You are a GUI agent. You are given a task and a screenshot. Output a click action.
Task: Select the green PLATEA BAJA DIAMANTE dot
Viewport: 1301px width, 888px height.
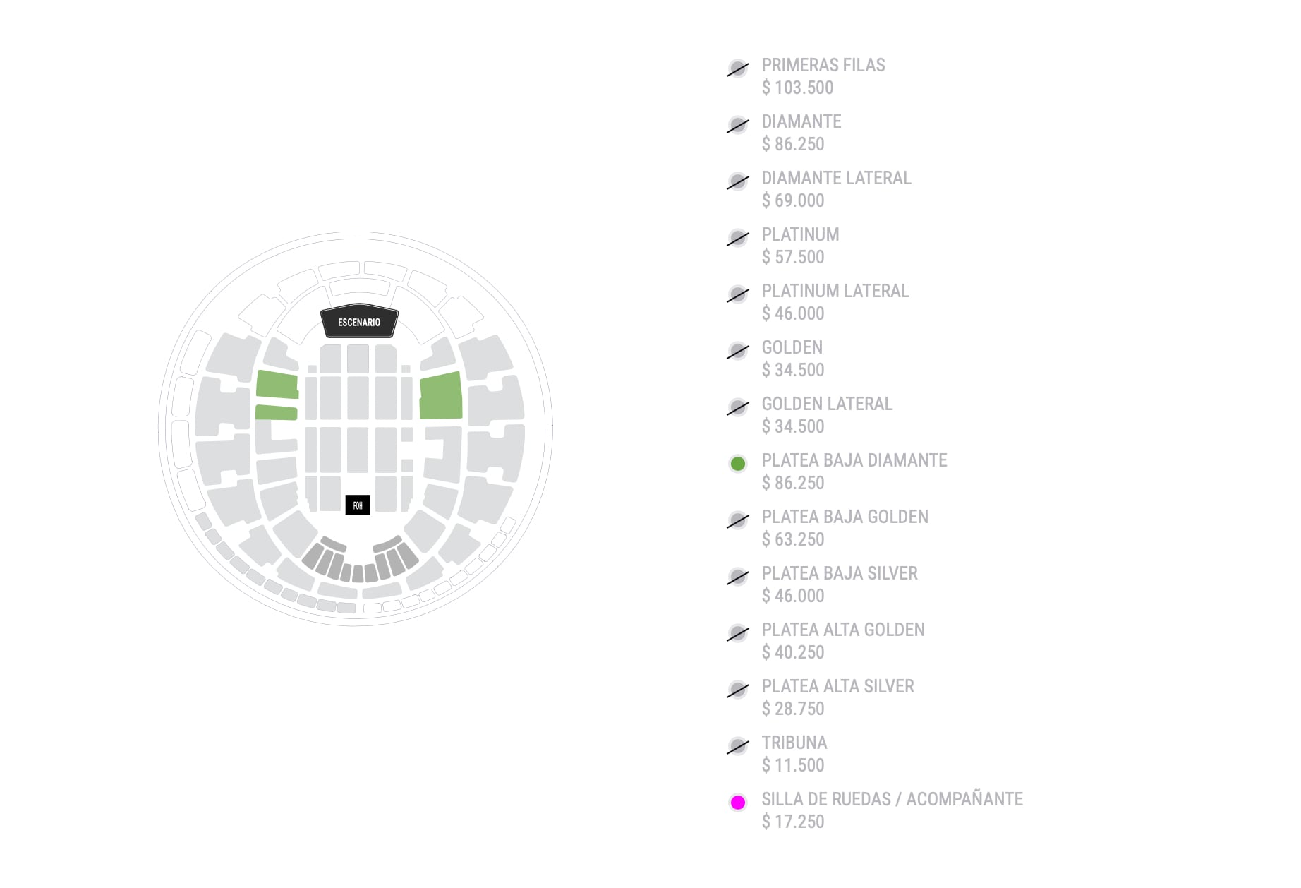point(738,464)
